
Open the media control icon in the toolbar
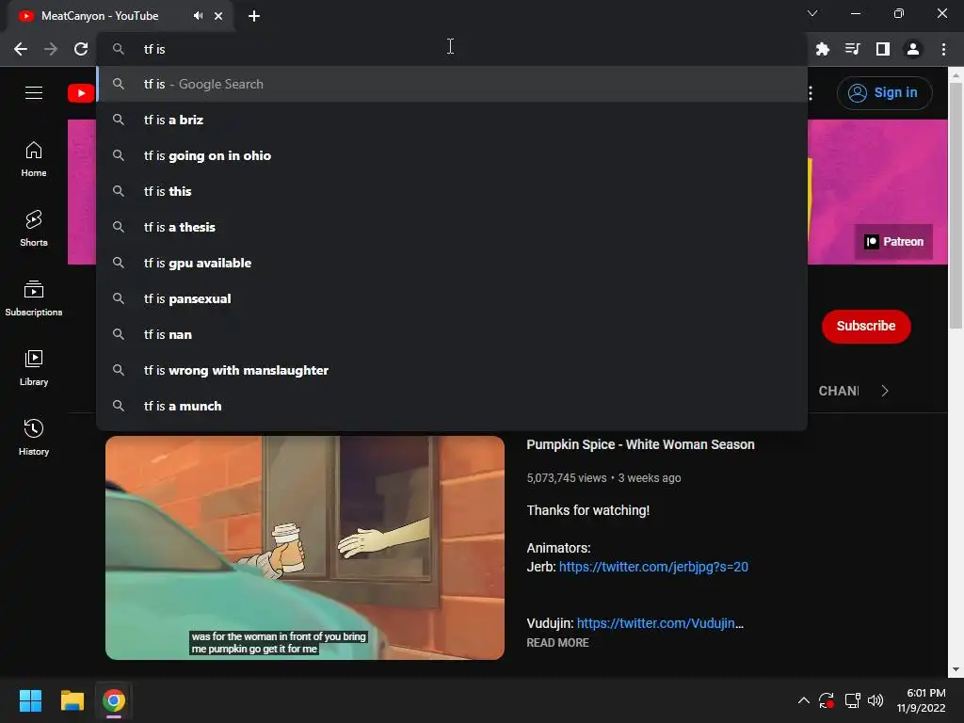[x=852, y=49]
